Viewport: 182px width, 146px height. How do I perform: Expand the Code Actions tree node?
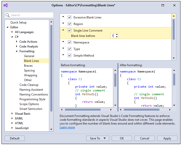(17, 42)
